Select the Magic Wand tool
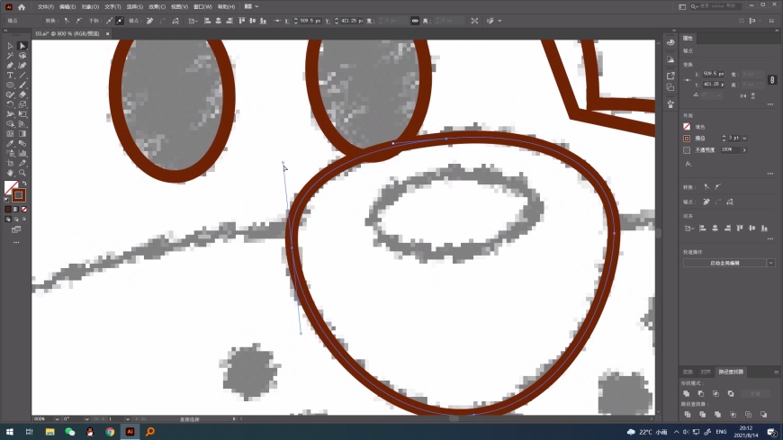This screenshot has height=440, width=783. (x=10, y=56)
